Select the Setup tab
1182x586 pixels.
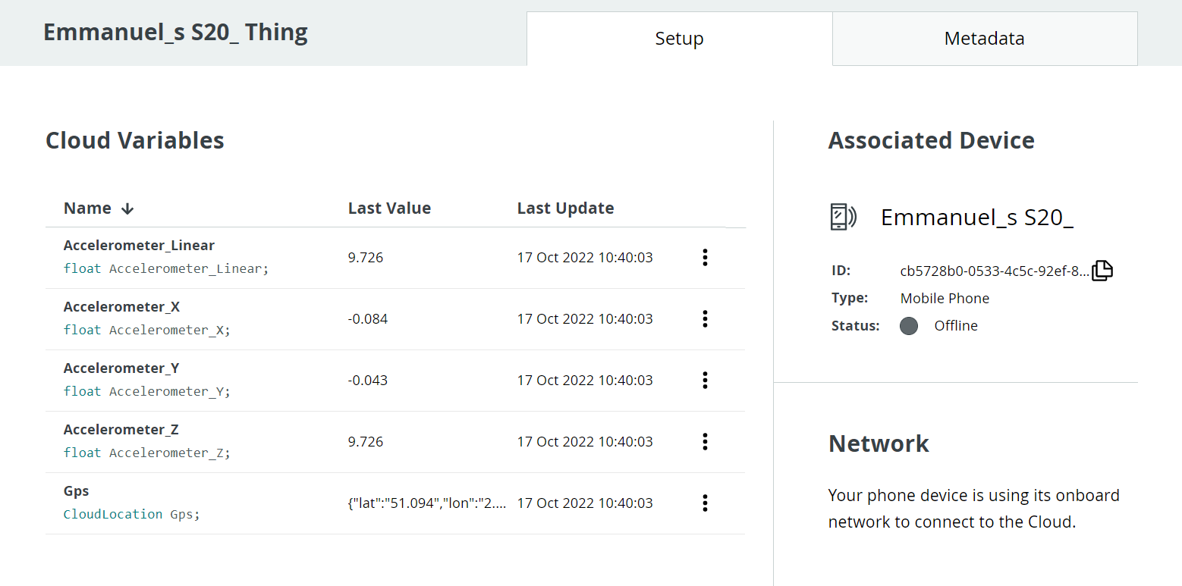pyautogui.click(x=679, y=39)
